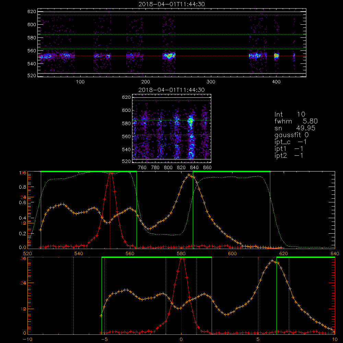Click x-axis label 400 of the top spectrogram
Viewport: 343px width, 343px height.
click(x=276, y=82)
